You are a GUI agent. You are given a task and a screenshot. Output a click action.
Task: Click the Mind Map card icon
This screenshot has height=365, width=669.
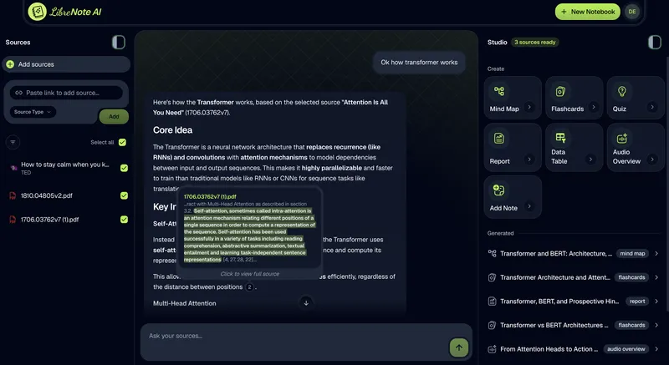pyautogui.click(x=498, y=91)
